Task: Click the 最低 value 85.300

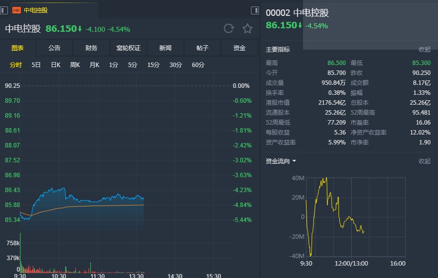Action: click(x=421, y=63)
